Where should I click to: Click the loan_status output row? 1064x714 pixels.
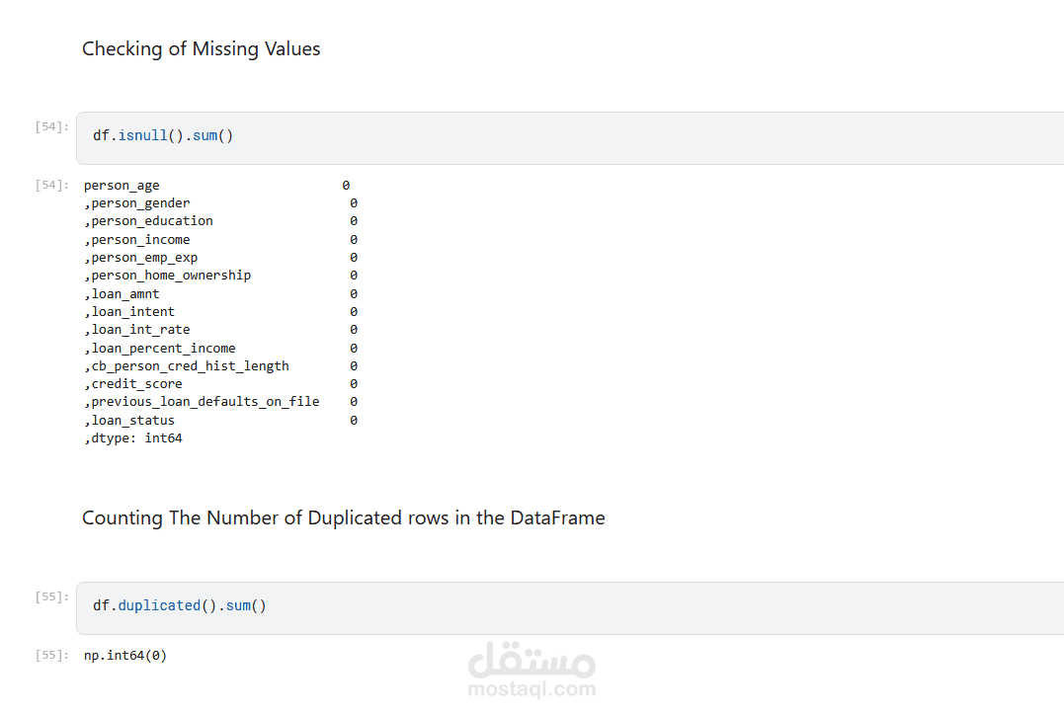click(x=132, y=421)
